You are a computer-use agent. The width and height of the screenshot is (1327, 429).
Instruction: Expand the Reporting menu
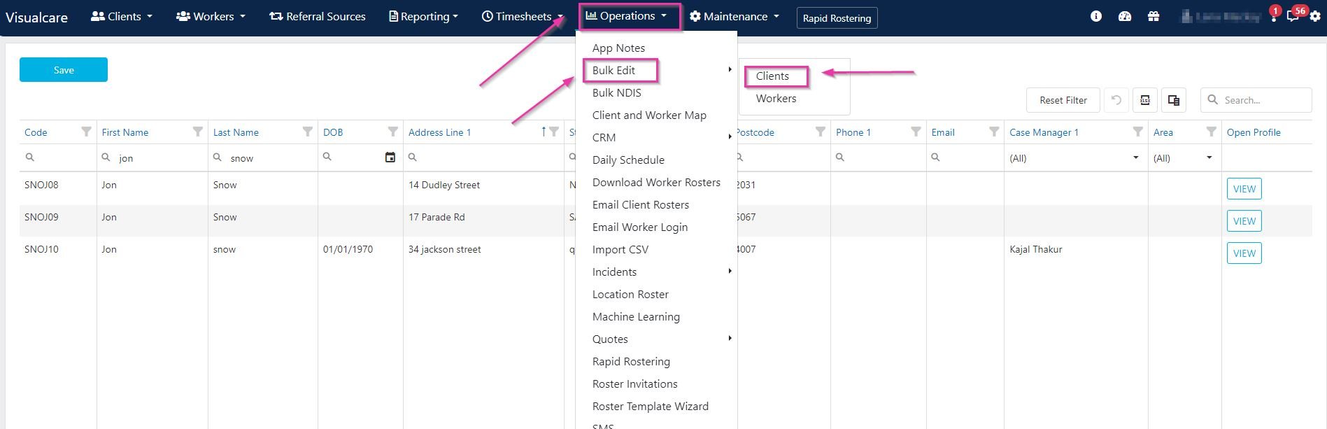click(x=424, y=16)
